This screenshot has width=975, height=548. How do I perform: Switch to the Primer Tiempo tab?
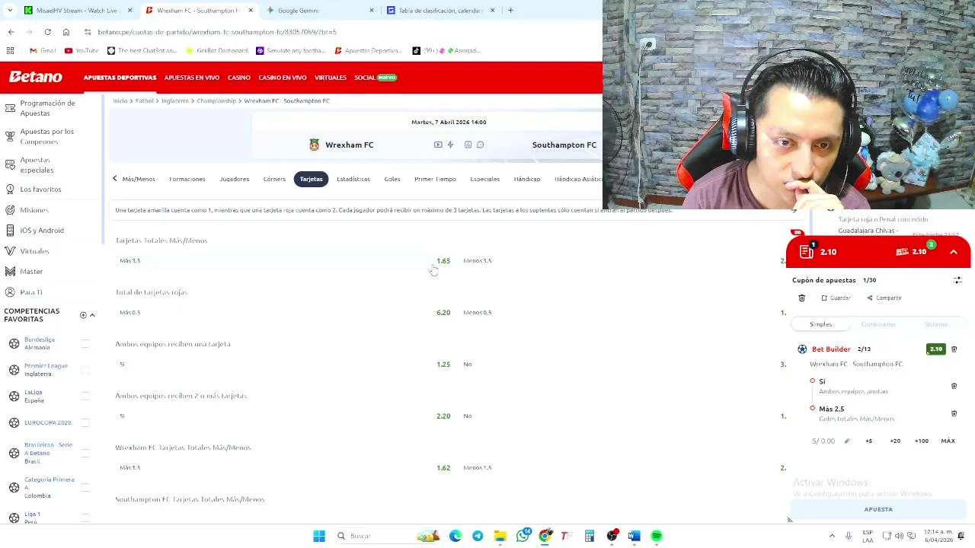coord(435,179)
